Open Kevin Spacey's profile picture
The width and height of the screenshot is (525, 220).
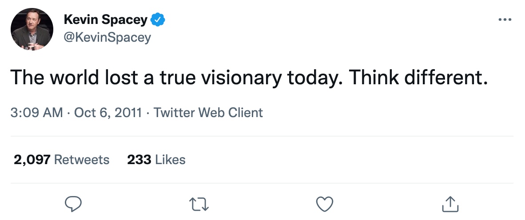[x=32, y=29]
